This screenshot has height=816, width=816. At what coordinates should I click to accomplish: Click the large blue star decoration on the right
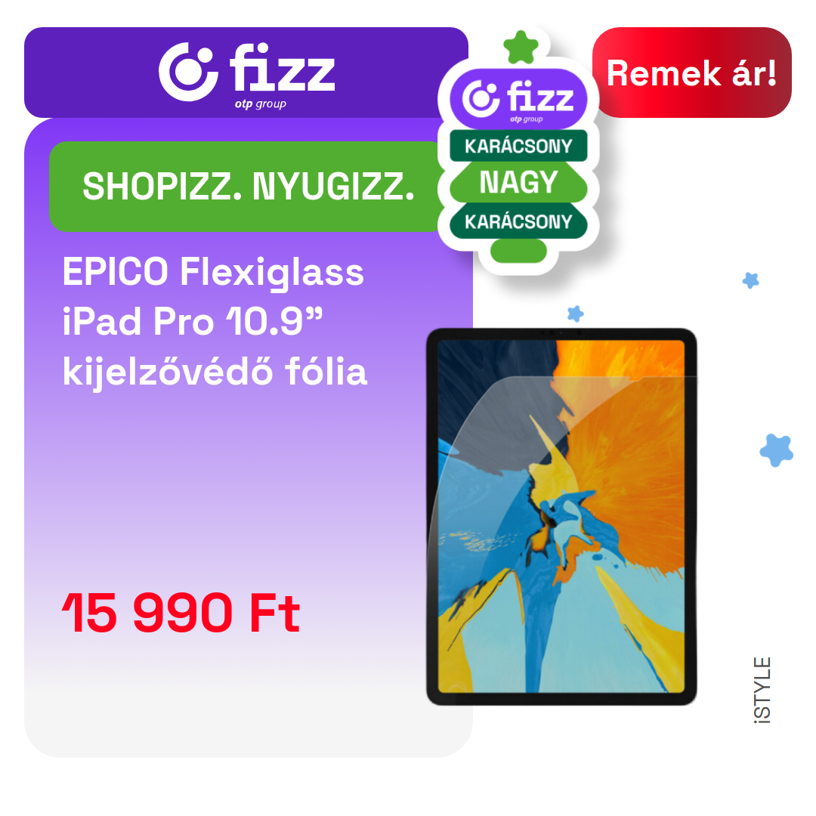[x=777, y=450]
